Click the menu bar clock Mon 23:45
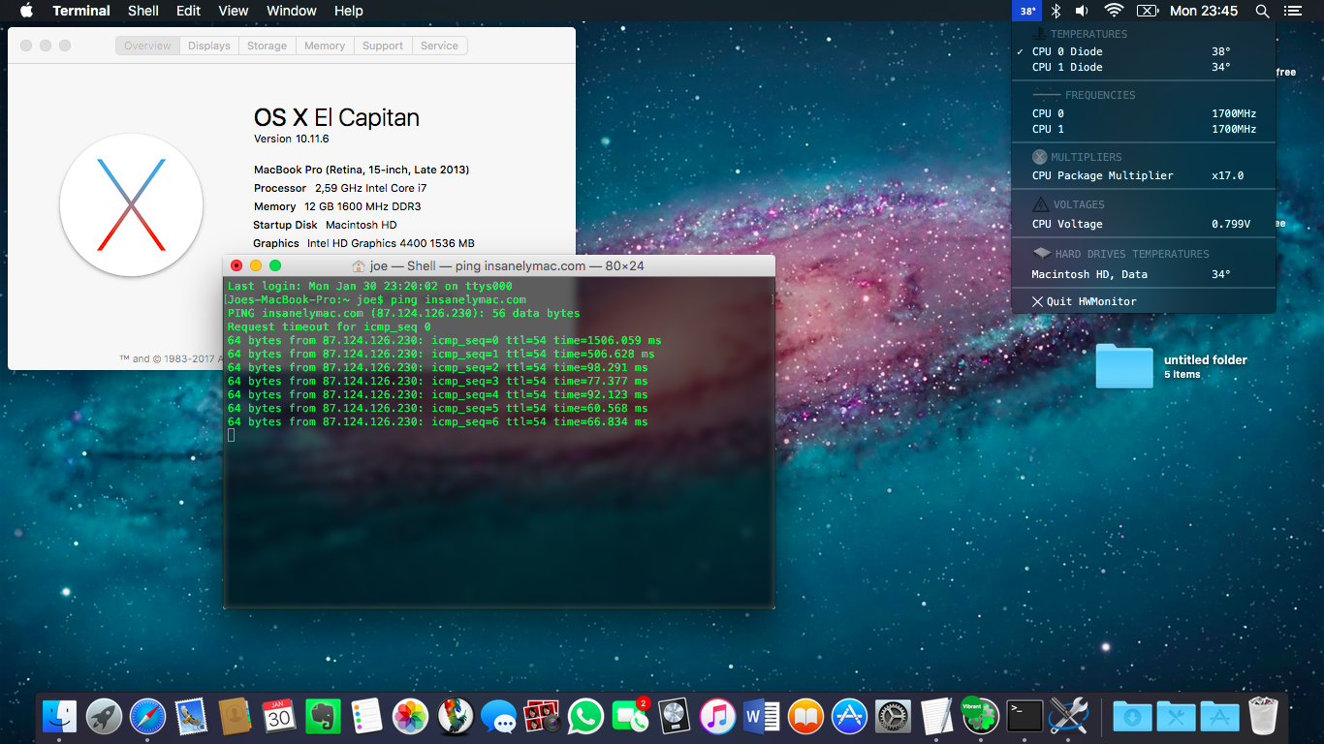 1204,11
